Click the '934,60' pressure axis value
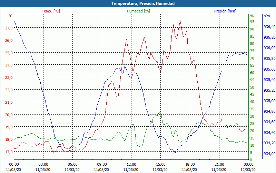 point(269,122)
